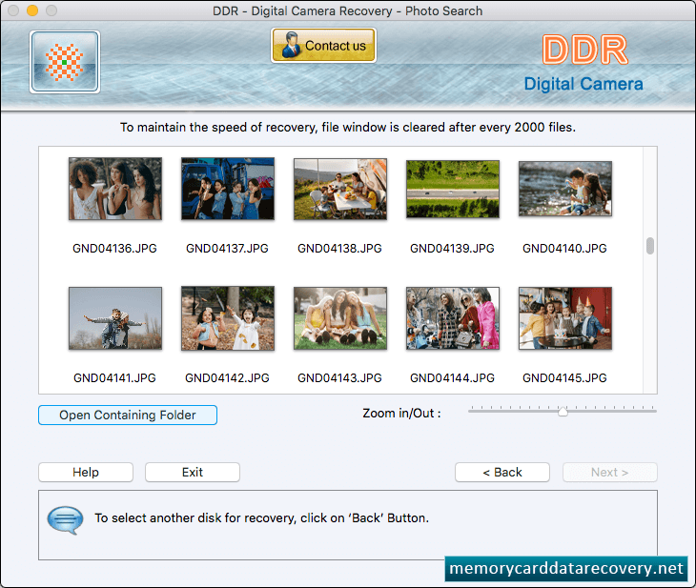
Task: Select the GND04138.JPG picnic photo thumbnail
Action: click(x=340, y=189)
